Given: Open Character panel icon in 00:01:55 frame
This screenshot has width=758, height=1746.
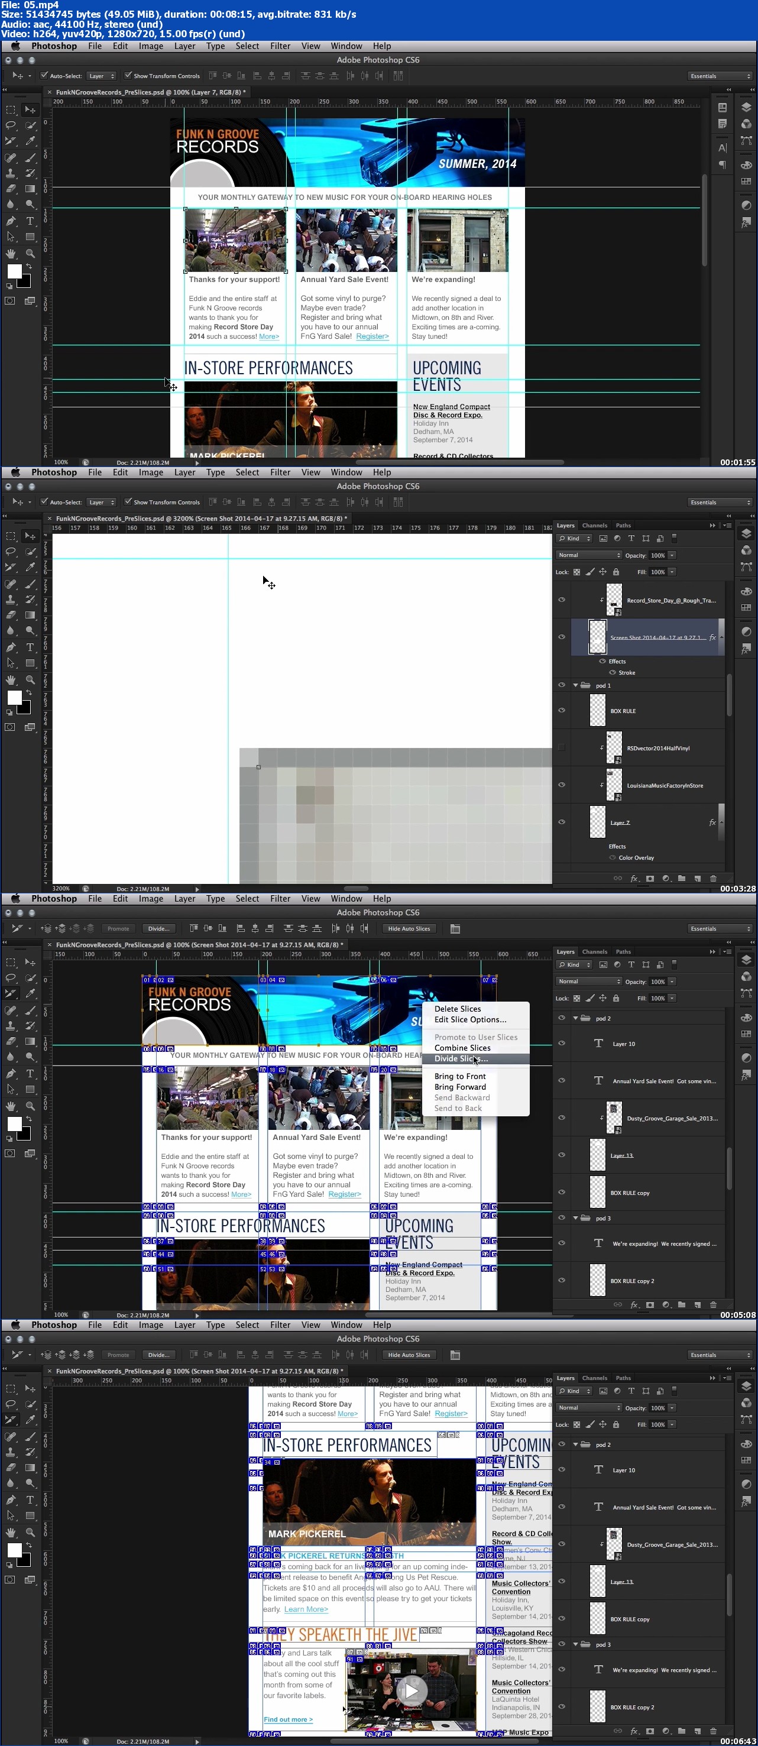Looking at the screenshot, I should 722,148.
